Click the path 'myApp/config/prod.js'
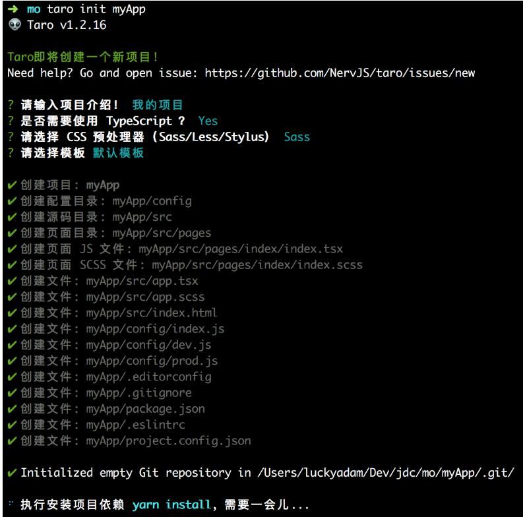523x517 pixels. click(x=152, y=361)
